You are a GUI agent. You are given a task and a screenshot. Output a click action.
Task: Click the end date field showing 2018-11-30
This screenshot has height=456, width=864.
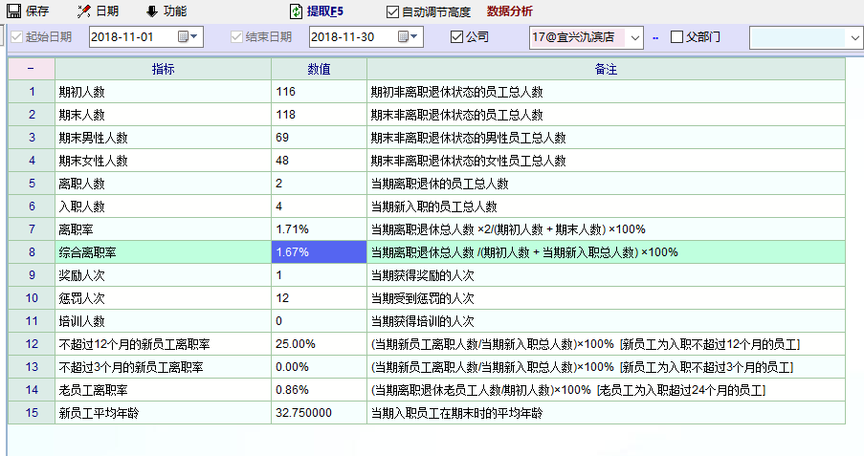click(x=351, y=37)
